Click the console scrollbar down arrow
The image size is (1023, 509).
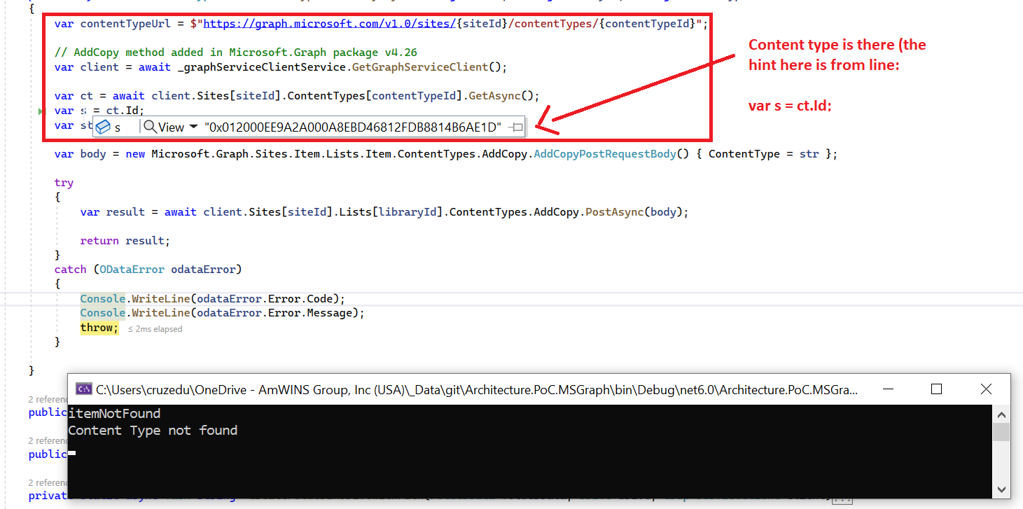(1001, 490)
